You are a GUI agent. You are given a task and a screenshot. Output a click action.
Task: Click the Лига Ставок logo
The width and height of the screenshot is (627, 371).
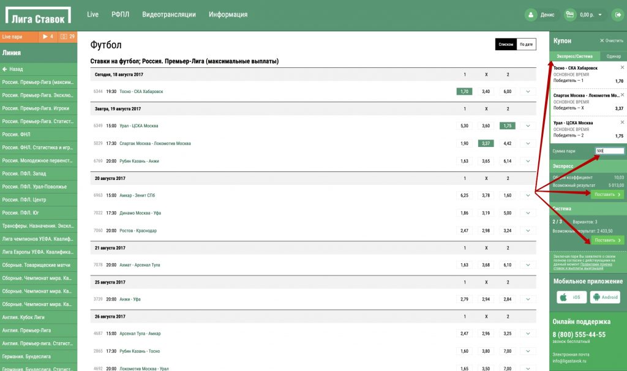37,15
